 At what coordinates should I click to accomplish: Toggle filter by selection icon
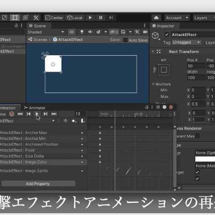click(x=65, y=121)
